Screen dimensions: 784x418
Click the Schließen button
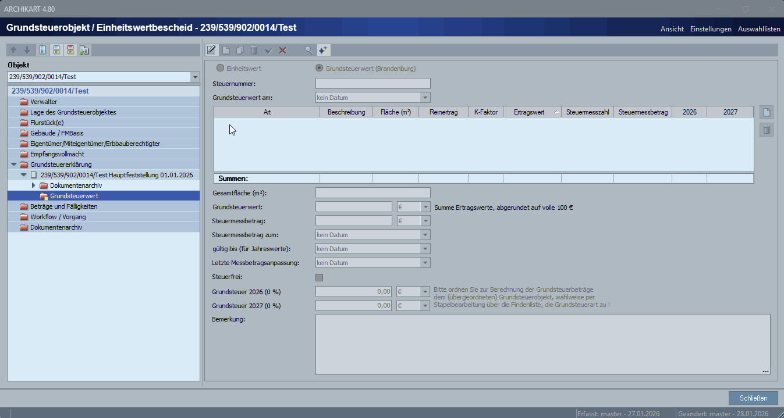pyautogui.click(x=753, y=398)
